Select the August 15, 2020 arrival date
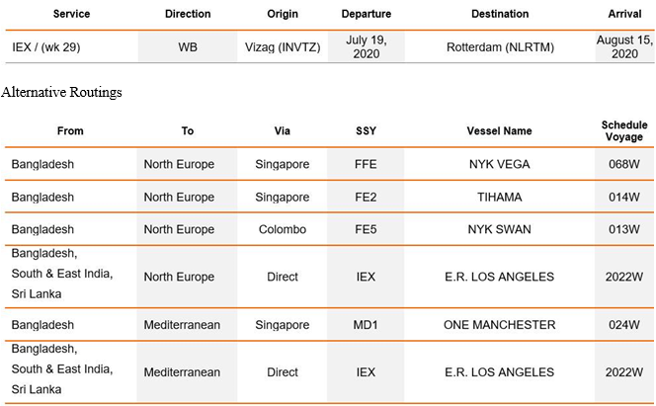 pyautogui.click(x=624, y=46)
